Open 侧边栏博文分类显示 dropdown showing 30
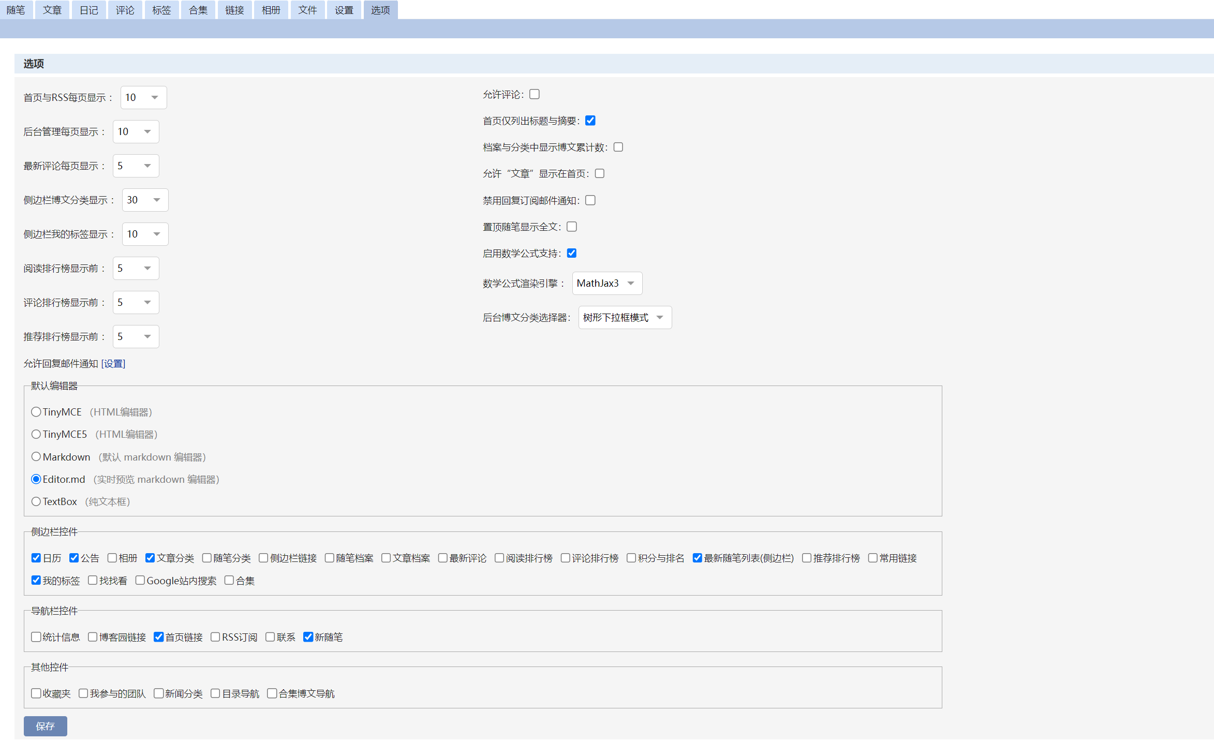Screen dimensions: 1214x741 coord(145,200)
